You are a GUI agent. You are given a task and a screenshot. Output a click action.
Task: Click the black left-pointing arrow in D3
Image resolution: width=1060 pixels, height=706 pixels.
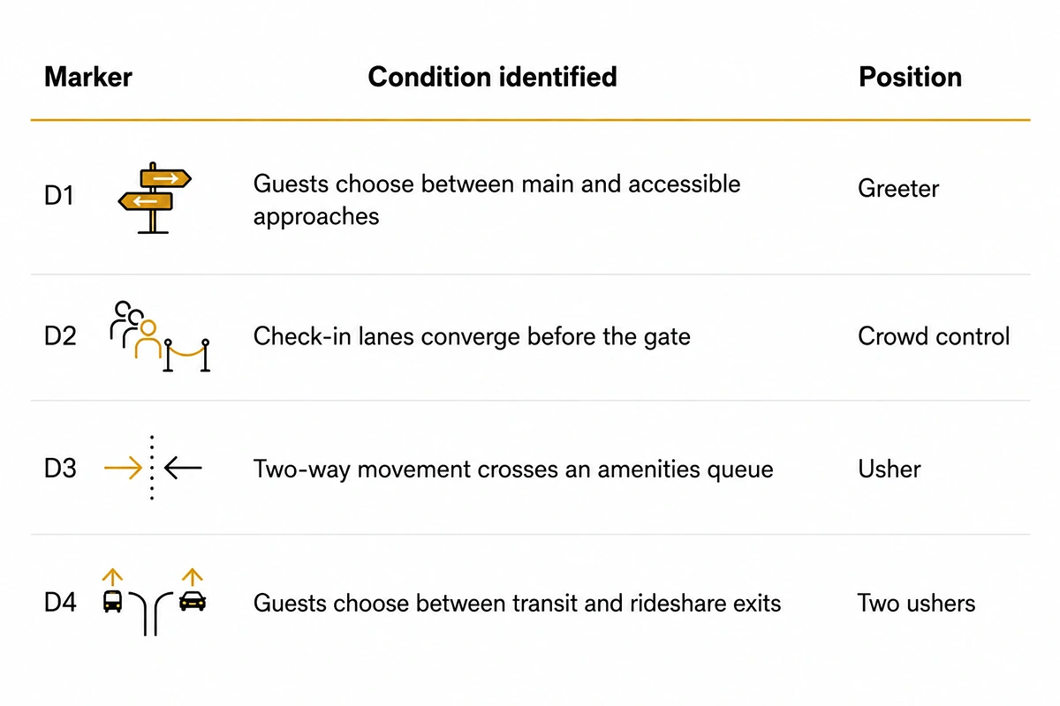(184, 469)
